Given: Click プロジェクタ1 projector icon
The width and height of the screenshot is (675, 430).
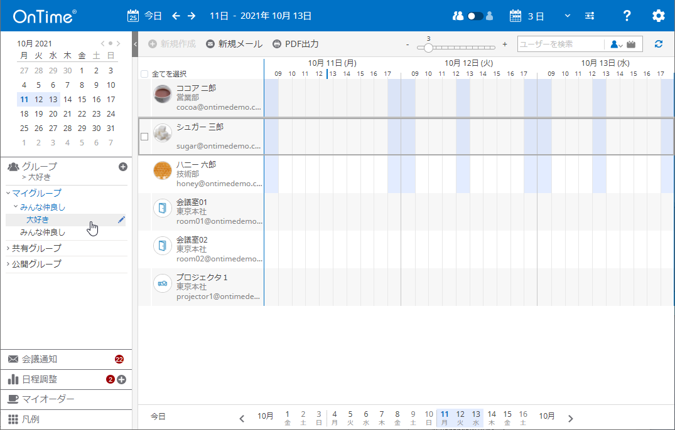Looking at the screenshot, I should 163,283.
